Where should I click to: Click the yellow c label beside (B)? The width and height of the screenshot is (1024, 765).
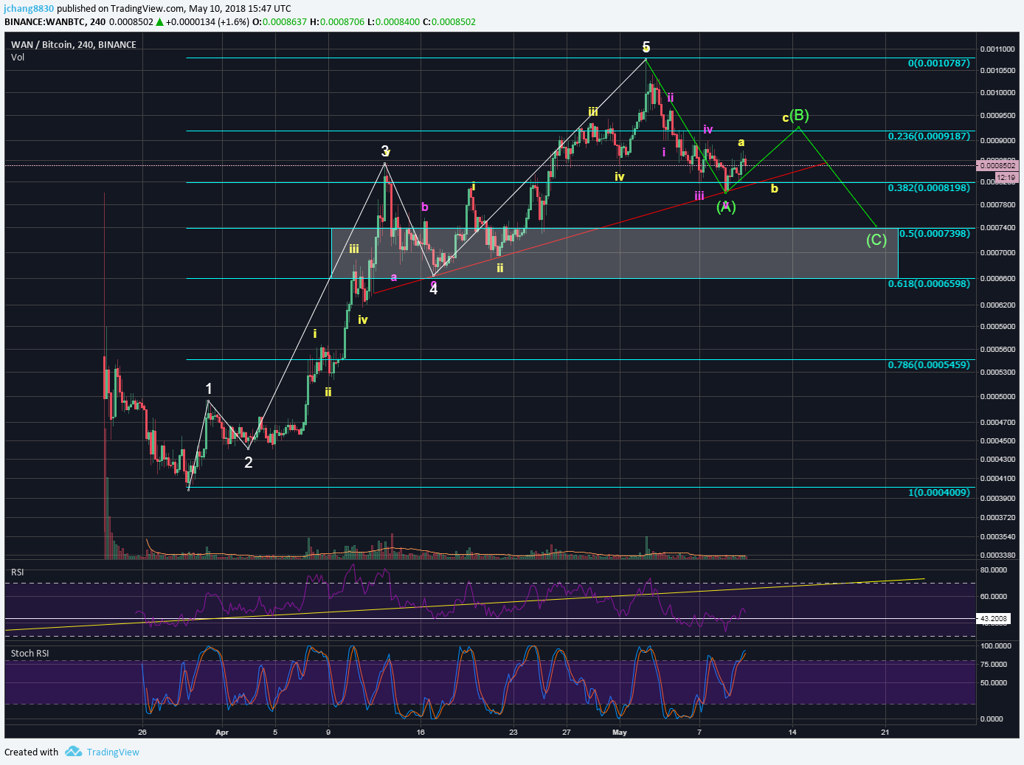point(785,118)
